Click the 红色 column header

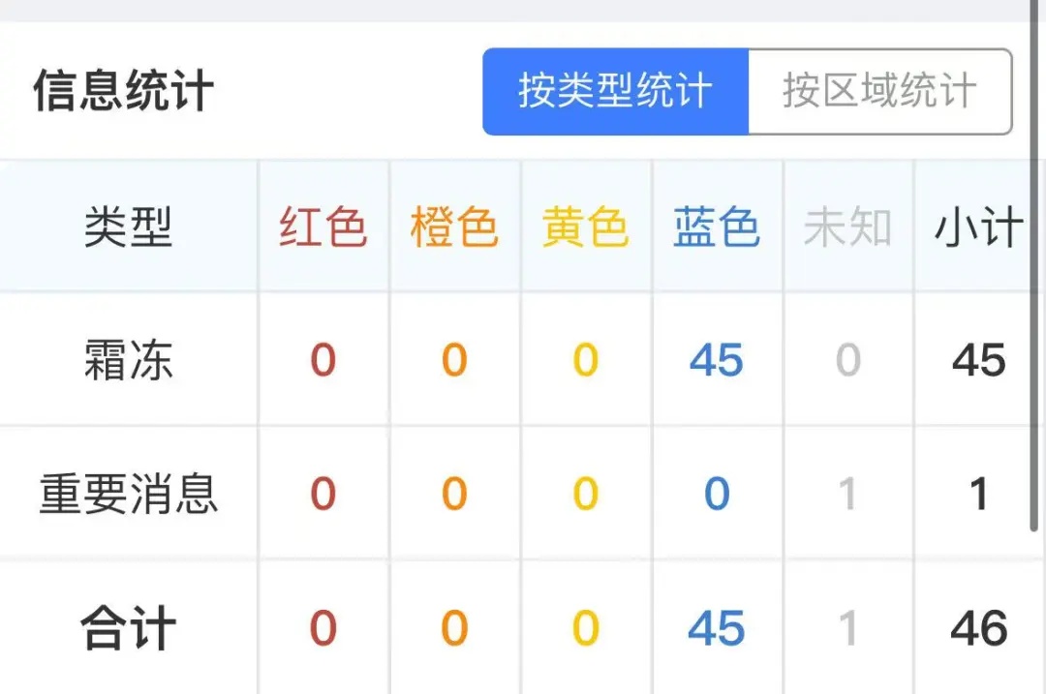[323, 226]
